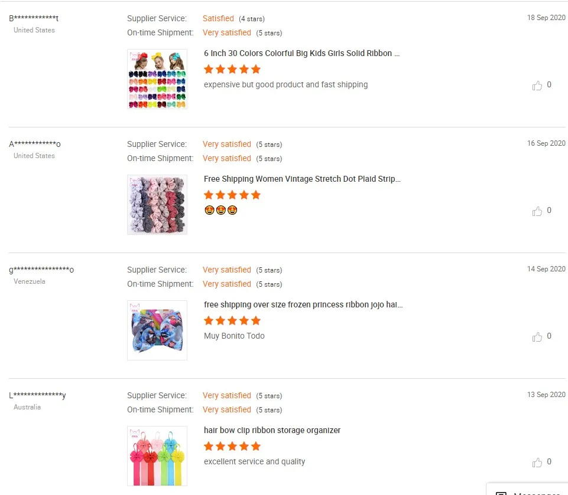Like the "Muy Bonito Todo" review
568x495 pixels.
pyautogui.click(x=537, y=337)
